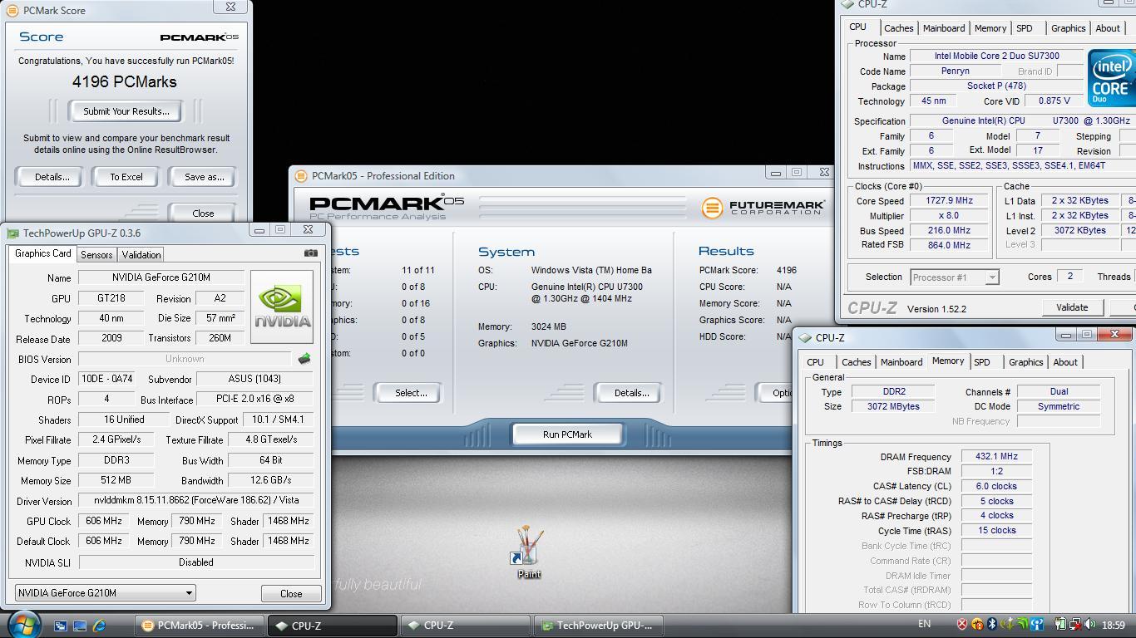Open Mainboard tab in top CPU-Z window
This screenshot has width=1136, height=638.
[x=944, y=28]
